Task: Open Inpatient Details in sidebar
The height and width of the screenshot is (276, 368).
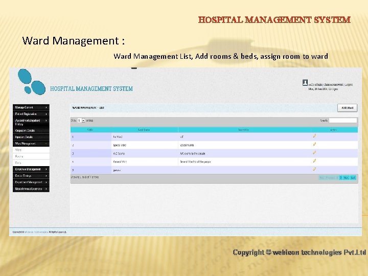Action: tap(31, 137)
